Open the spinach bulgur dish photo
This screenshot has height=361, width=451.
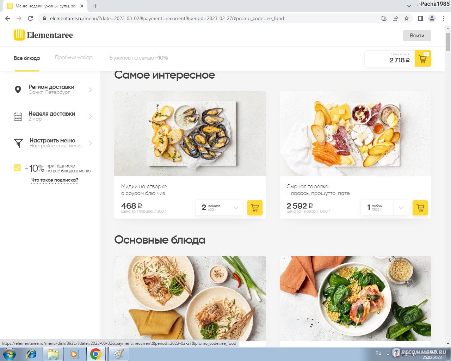355,298
